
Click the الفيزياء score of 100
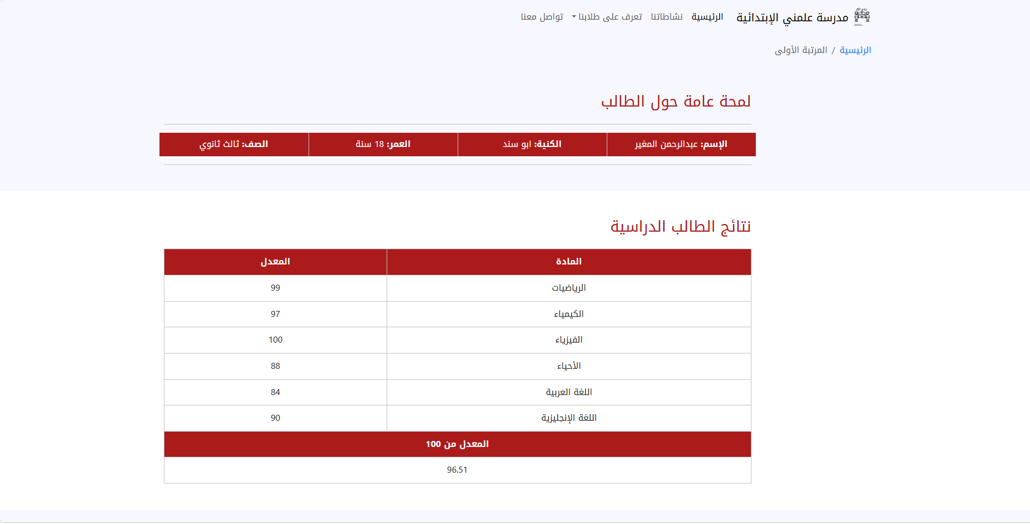click(275, 340)
